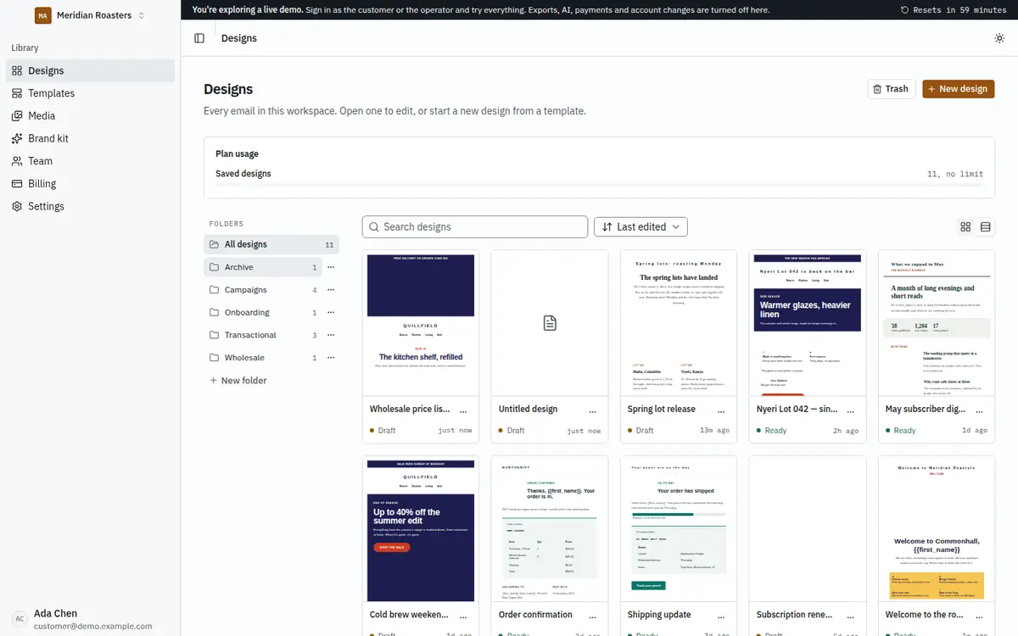
Task: Open Meridian Roasters workspace switcher
Action: (x=90, y=15)
